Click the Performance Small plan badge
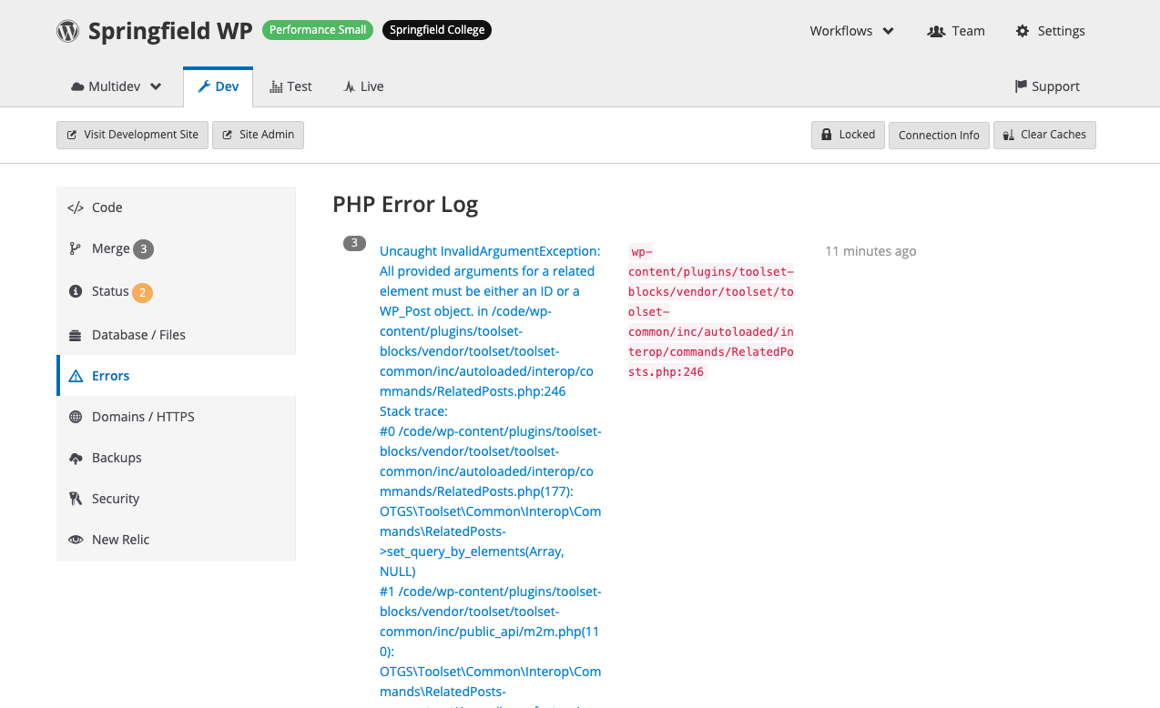Image resolution: width=1160 pixels, height=708 pixels. pos(319,30)
